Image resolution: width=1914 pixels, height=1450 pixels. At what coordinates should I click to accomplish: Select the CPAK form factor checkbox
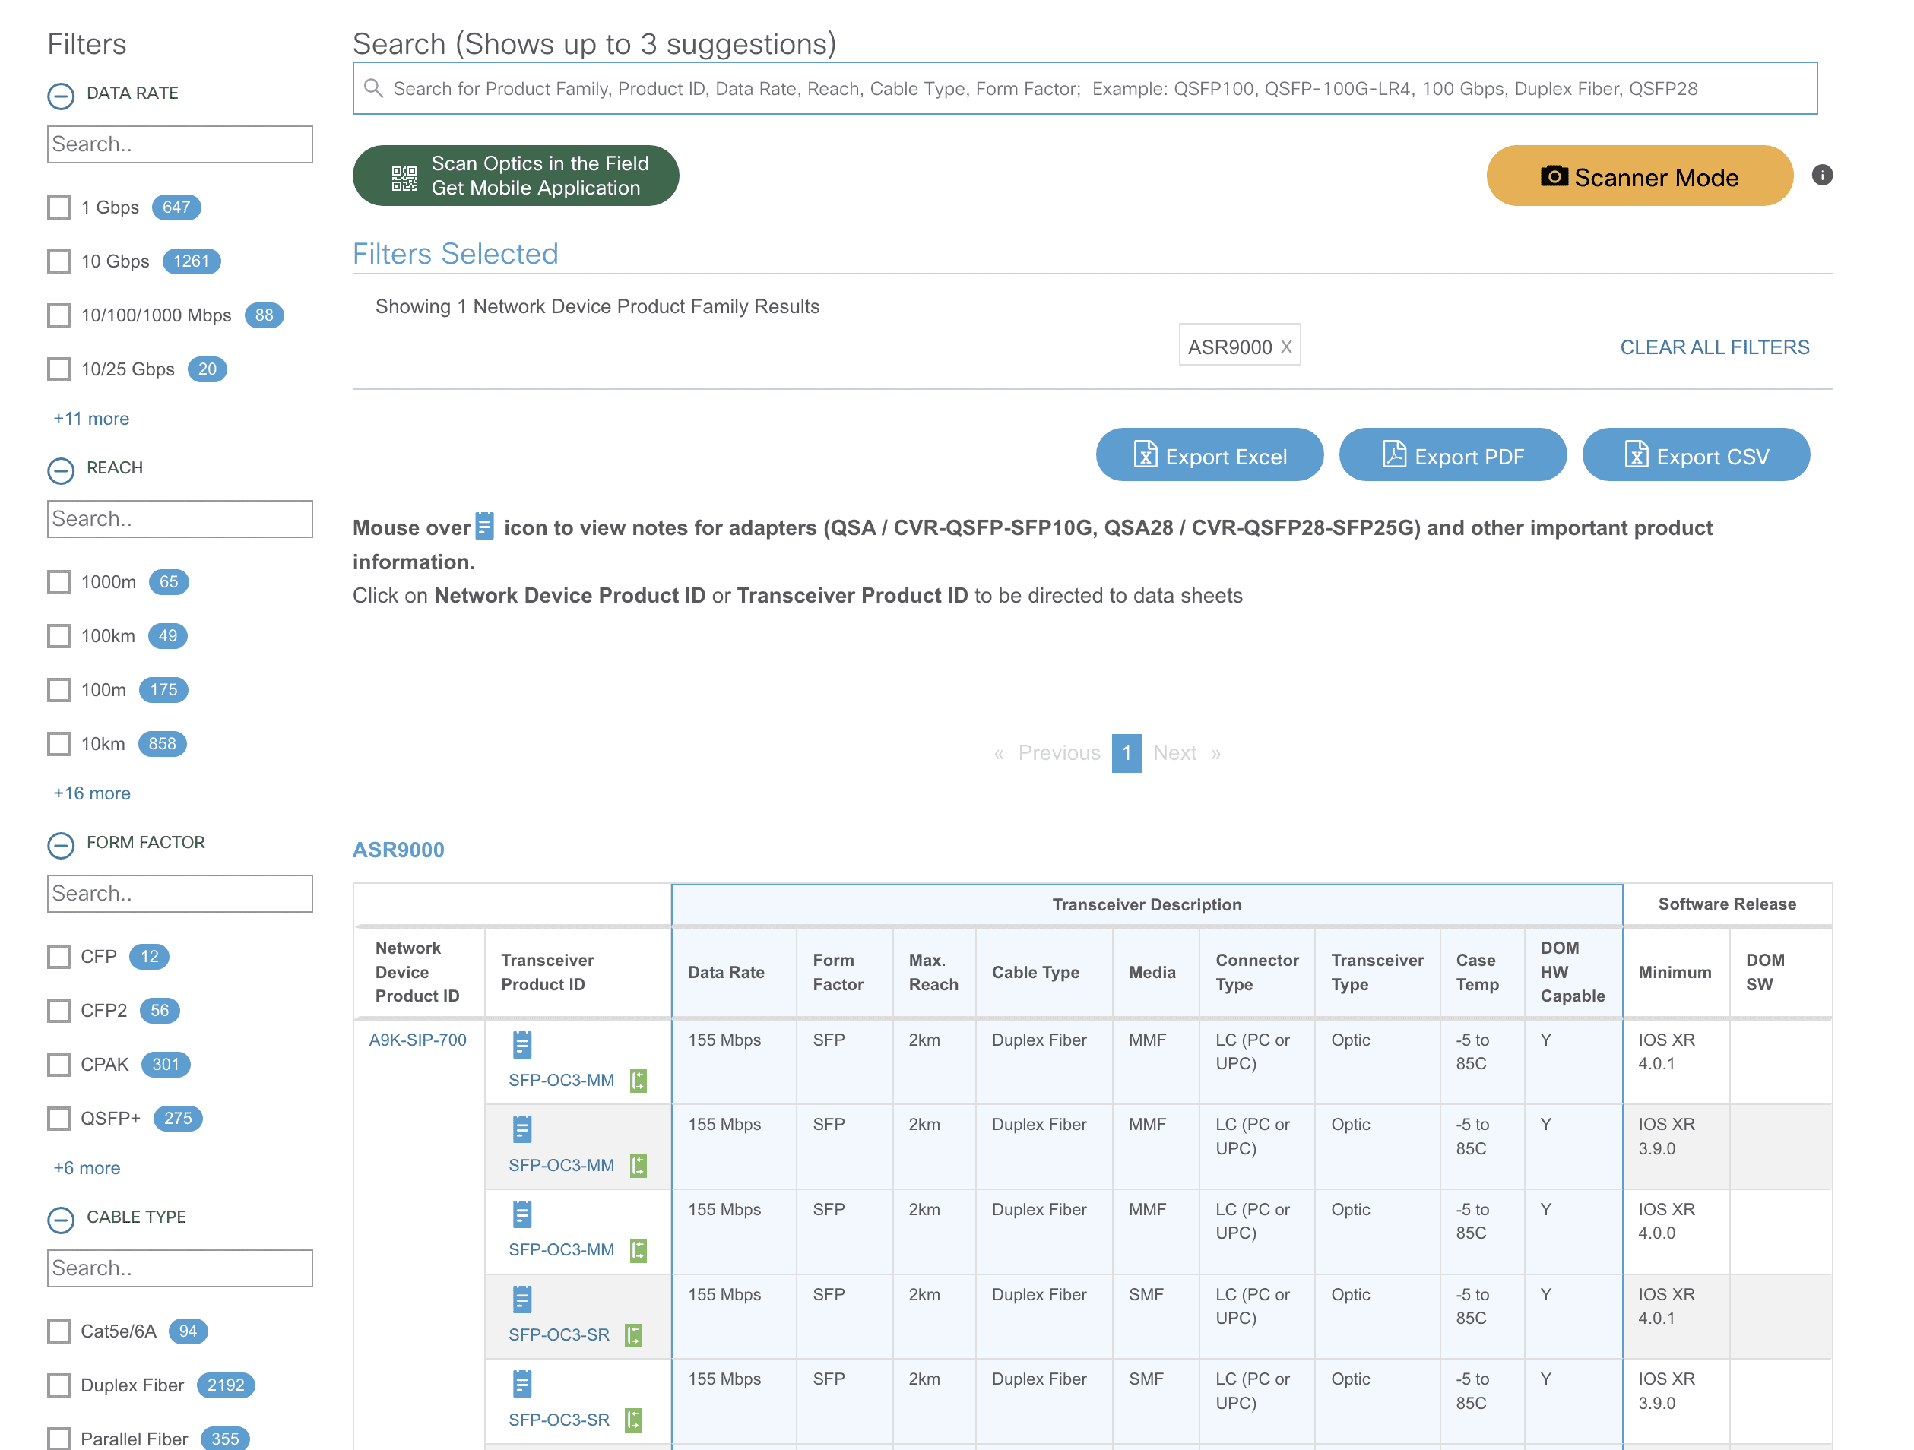click(59, 1064)
